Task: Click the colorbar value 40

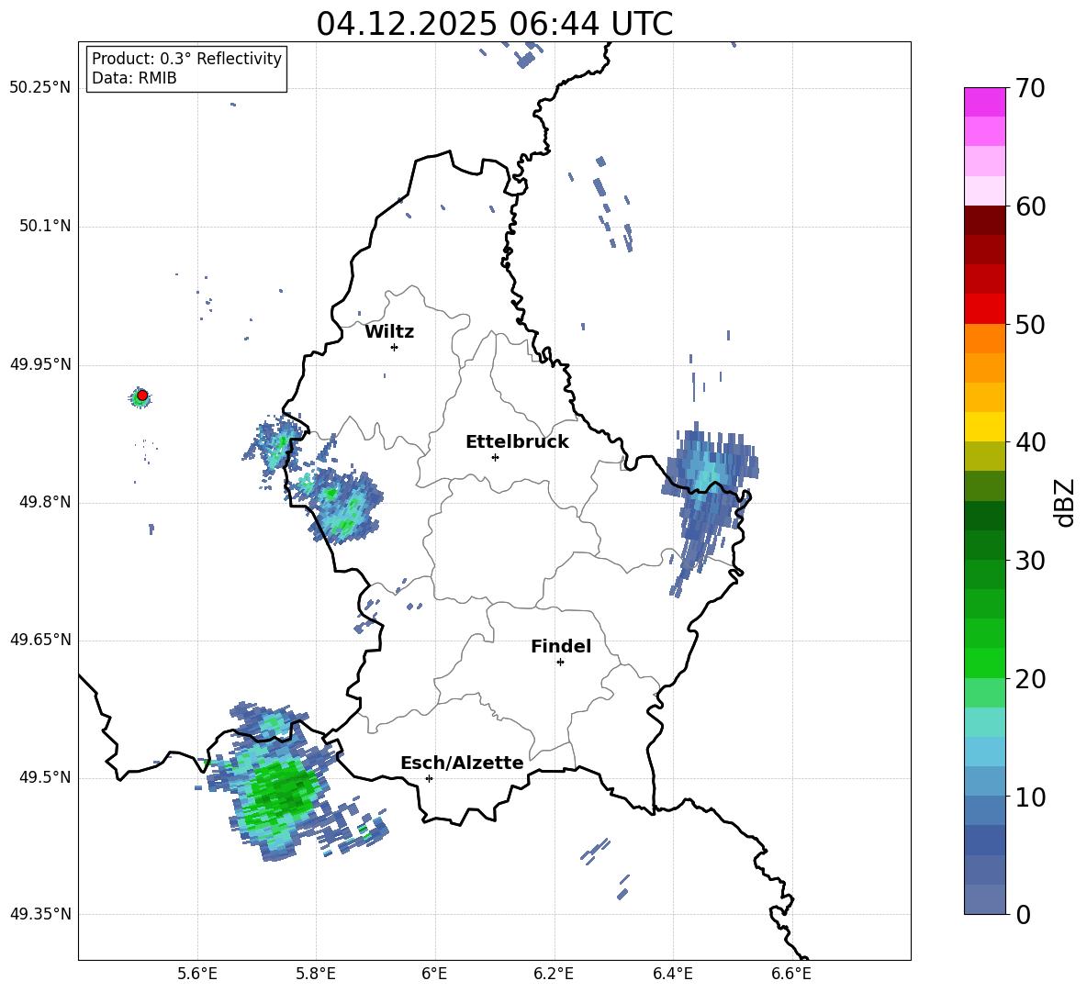Action: (x=1030, y=442)
